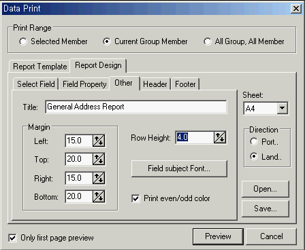Go to the Select Field tab
The height and width of the screenshot is (250, 305).
35,84
